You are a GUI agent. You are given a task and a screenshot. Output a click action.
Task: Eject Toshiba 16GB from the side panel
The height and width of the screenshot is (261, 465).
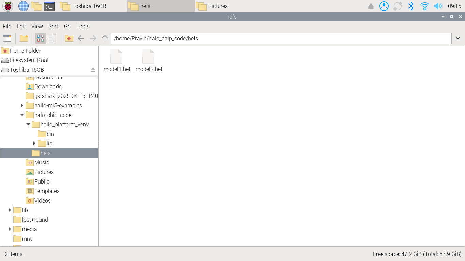(x=93, y=70)
